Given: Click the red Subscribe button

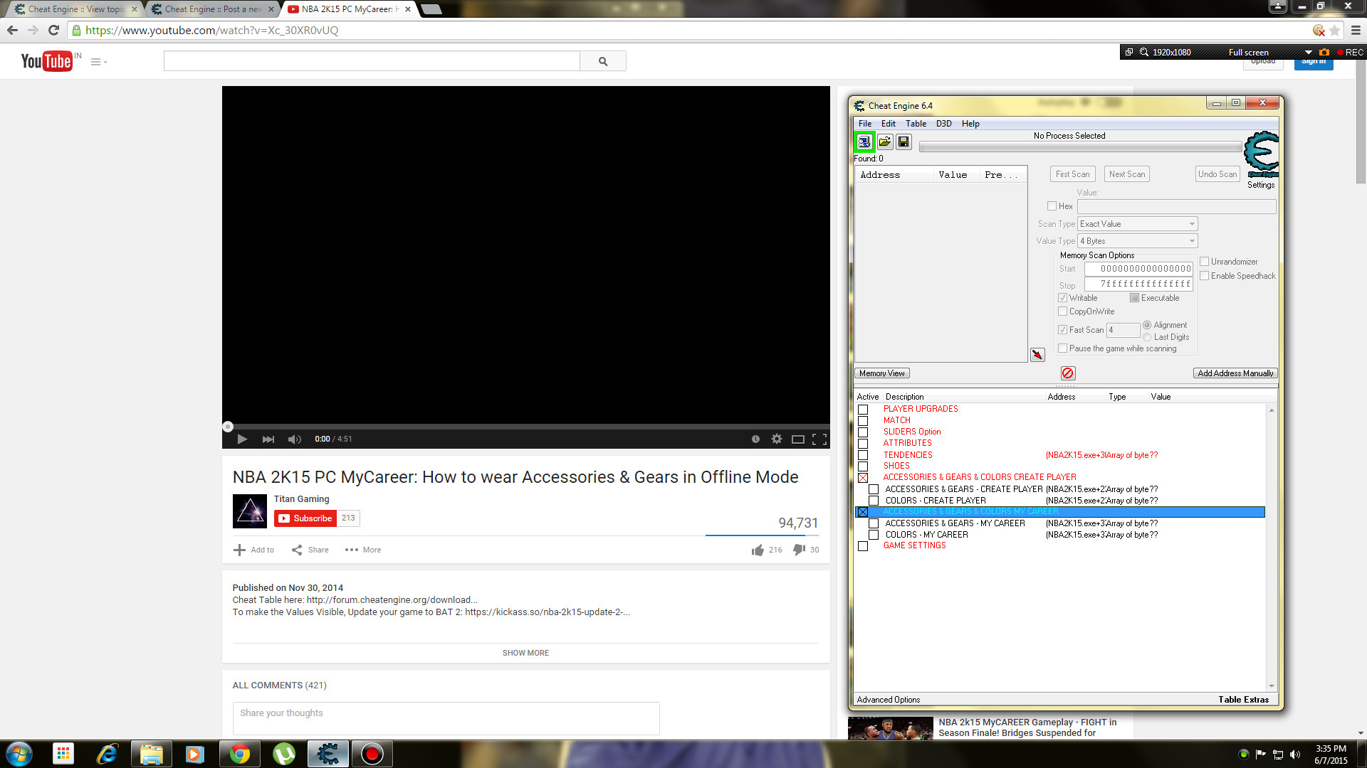Looking at the screenshot, I should click(x=305, y=518).
